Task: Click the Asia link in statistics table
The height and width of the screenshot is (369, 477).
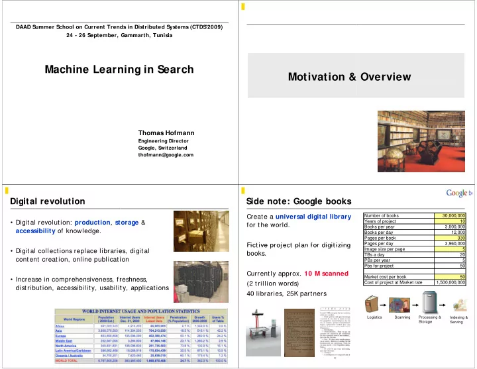Action: [59, 331]
